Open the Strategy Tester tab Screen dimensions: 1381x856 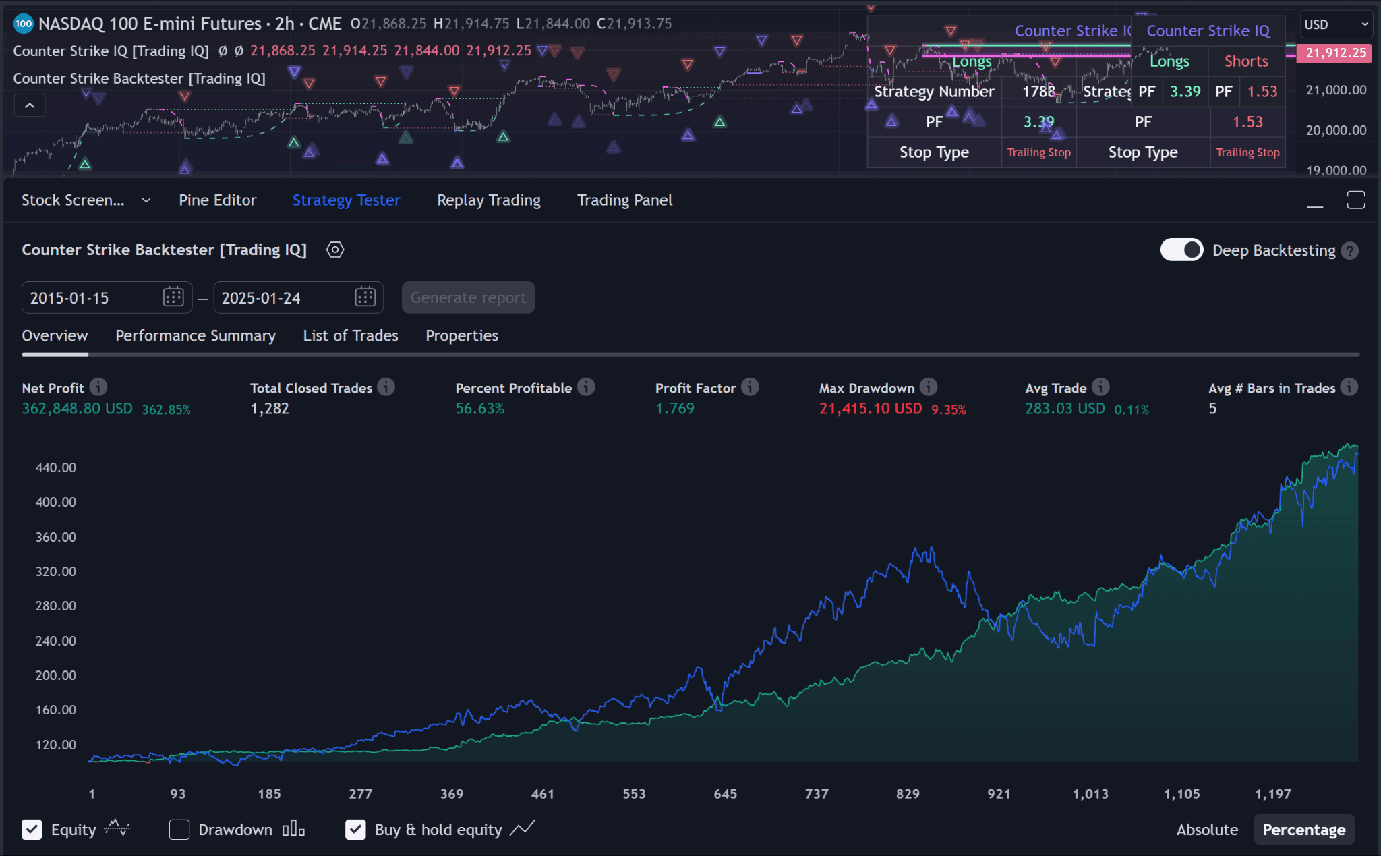point(346,200)
